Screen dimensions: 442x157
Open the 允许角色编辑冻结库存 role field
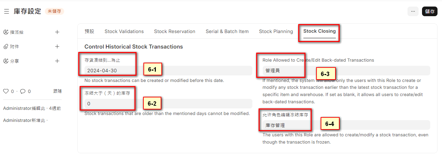346,125
